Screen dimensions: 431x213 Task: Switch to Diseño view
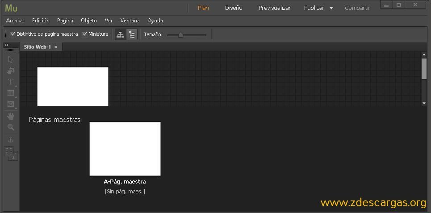[234, 8]
